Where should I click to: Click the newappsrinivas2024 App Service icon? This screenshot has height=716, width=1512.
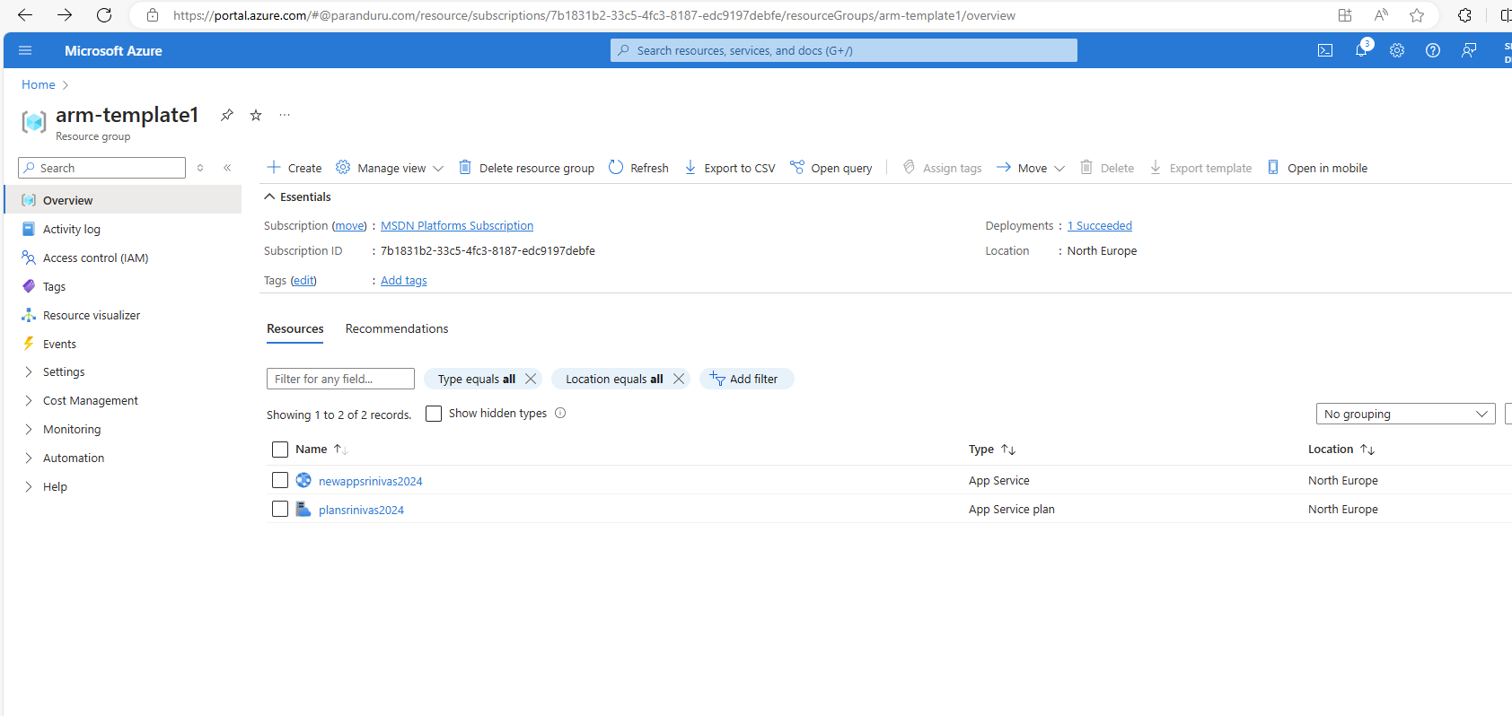pyautogui.click(x=303, y=481)
